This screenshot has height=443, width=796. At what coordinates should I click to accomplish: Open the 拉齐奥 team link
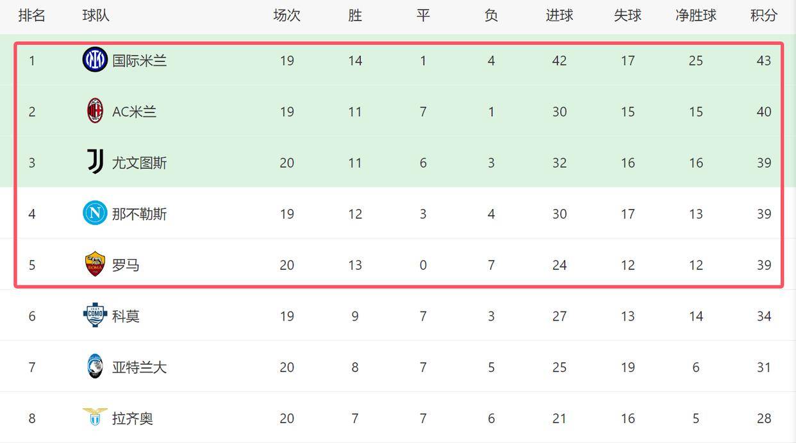pos(133,419)
